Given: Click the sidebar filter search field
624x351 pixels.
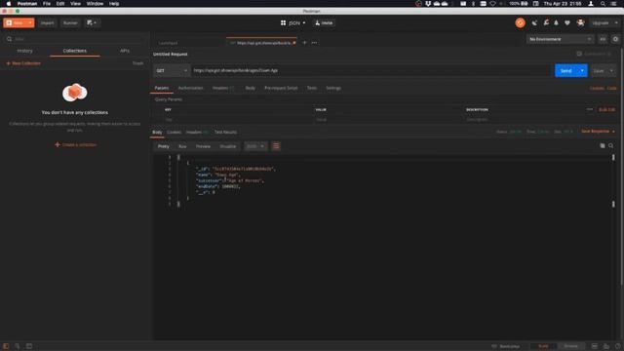Looking at the screenshot, I should 76,39.
